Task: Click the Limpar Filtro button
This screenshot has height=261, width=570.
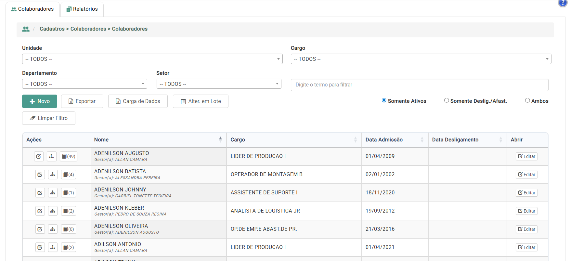Action: (49, 118)
